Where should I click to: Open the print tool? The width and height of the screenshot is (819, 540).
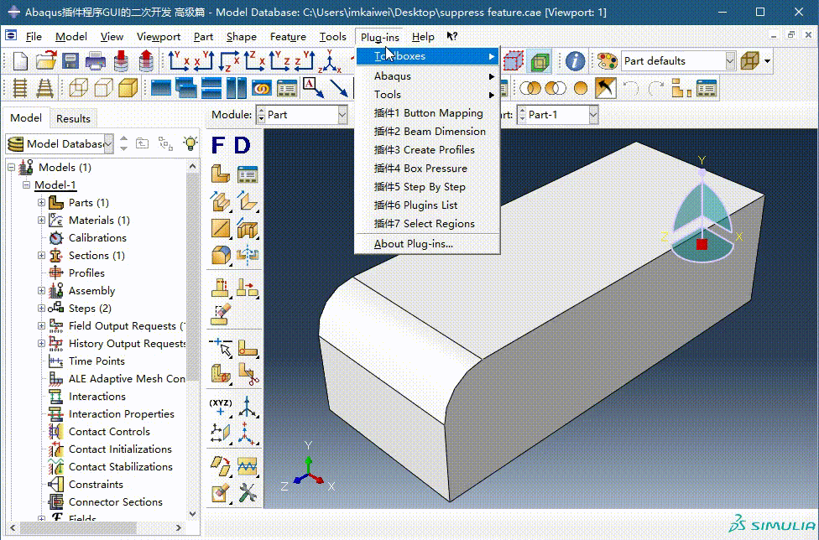point(94,61)
